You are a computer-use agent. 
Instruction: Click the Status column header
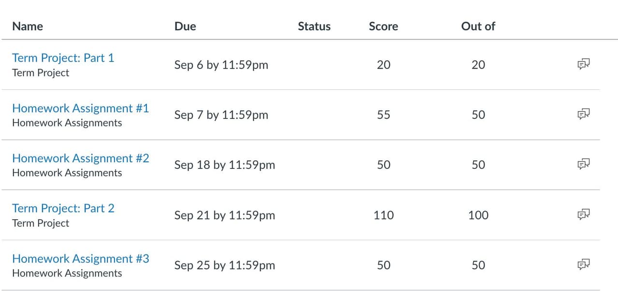click(314, 26)
